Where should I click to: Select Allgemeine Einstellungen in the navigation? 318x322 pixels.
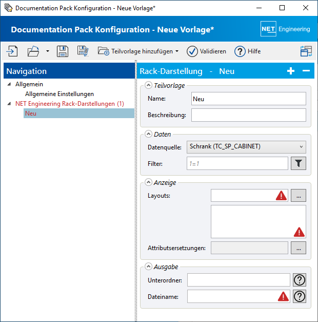click(59, 94)
